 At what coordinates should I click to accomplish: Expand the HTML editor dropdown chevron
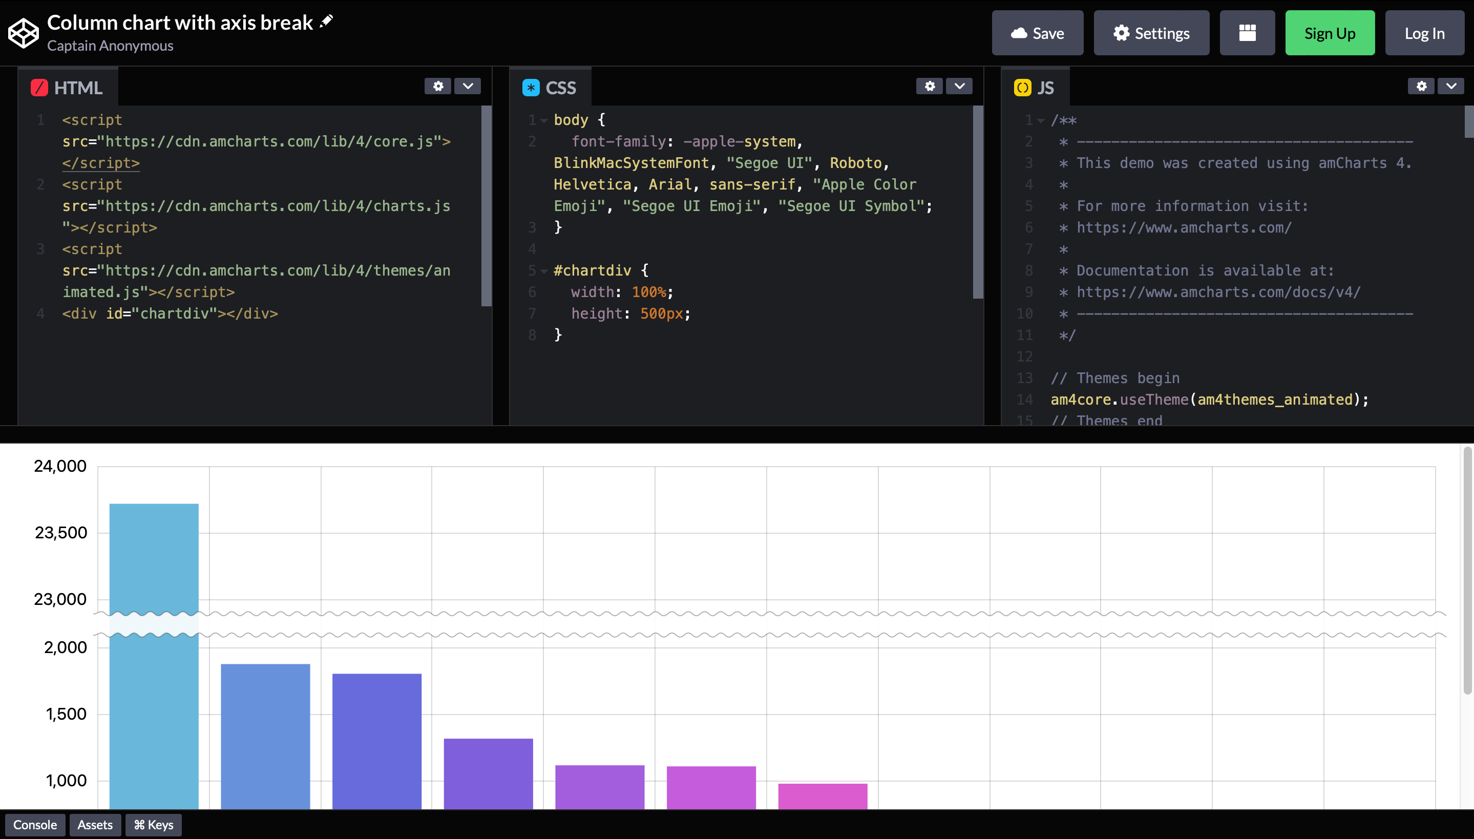467,86
